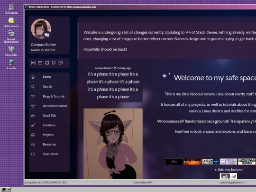256x192 pixels.
Task: Click the fiery orange 88x31 badge
Action: [192, 162]
